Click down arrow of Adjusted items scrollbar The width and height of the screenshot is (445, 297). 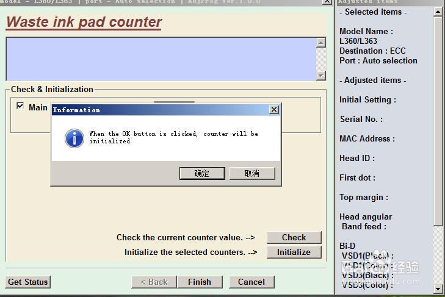(x=438, y=289)
